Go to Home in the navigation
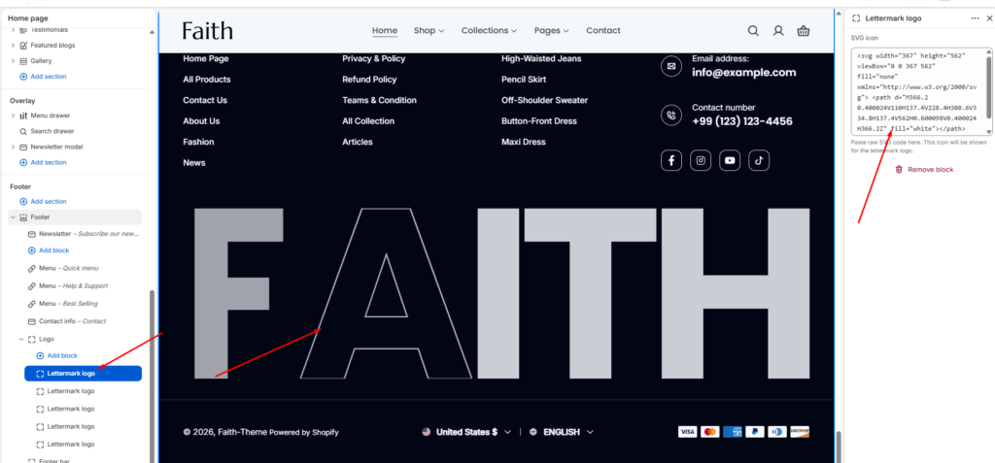The width and height of the screenshot is (995, 463). 385,30
